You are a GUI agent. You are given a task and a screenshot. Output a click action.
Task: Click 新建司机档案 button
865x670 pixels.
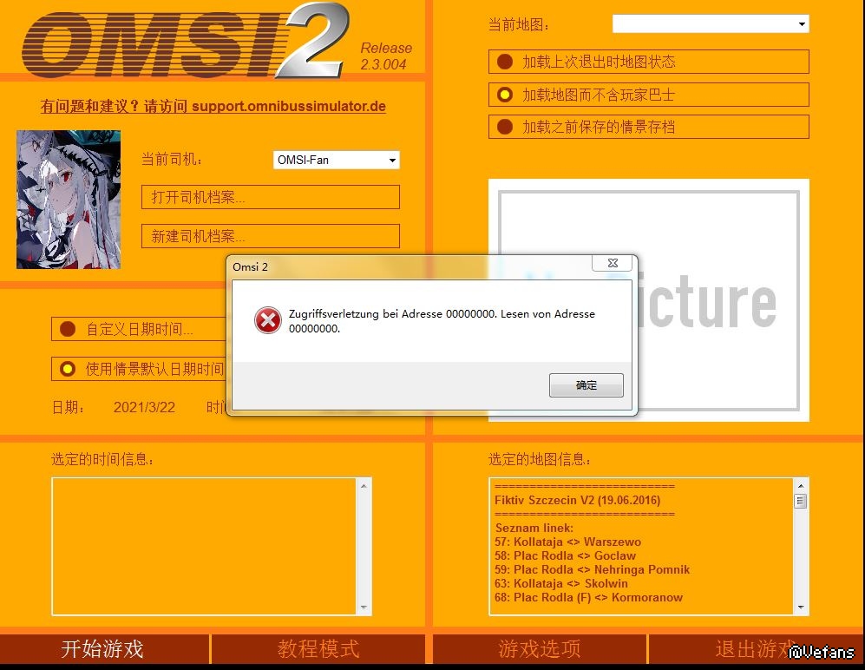point(271,236)
